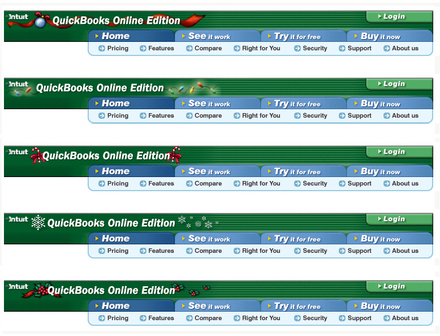The width and height of the screenshot is (440, 336).
Task: Click Intuit logo in the snowflake banner
Action: pos(18,219)
